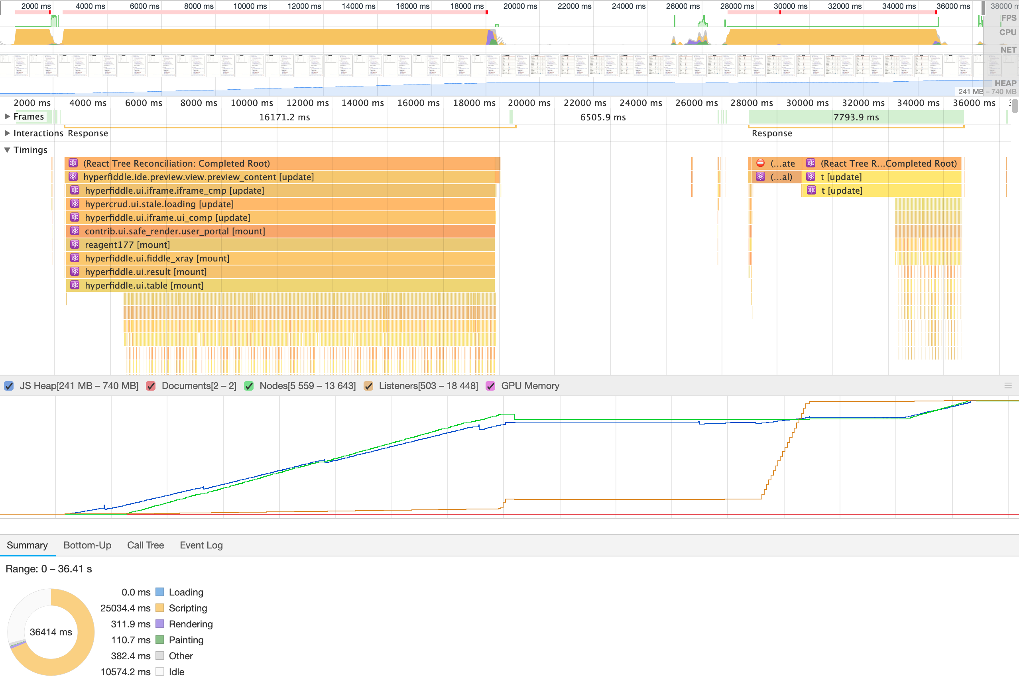The width and height of the screenshot is (1019, 684).
Task: Select hyperfiddle.ui.result [mount] timing bar
Action: [279, 272]
